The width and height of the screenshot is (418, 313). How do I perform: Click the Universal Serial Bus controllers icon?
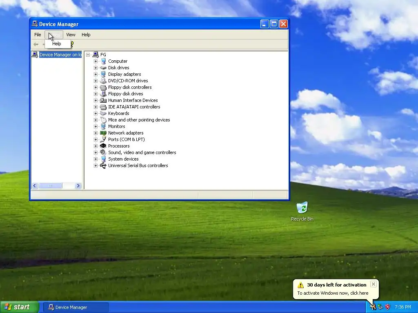103,165
